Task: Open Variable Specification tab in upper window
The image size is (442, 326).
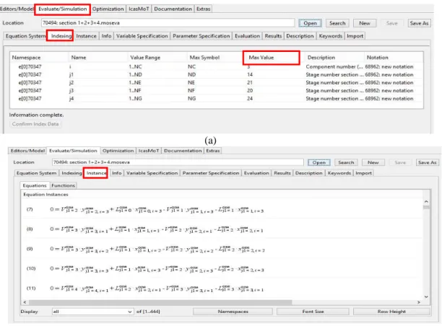Action: point(142,36)
